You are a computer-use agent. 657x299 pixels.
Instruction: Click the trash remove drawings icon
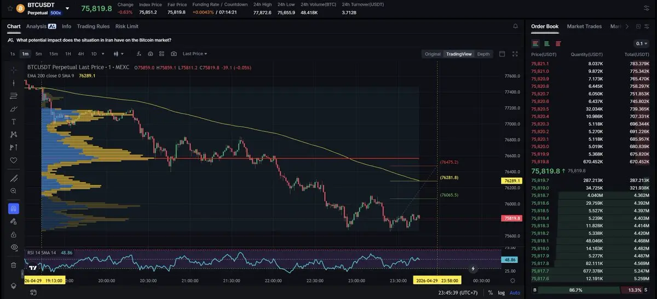pyautogui.click(x=14, y=265)
